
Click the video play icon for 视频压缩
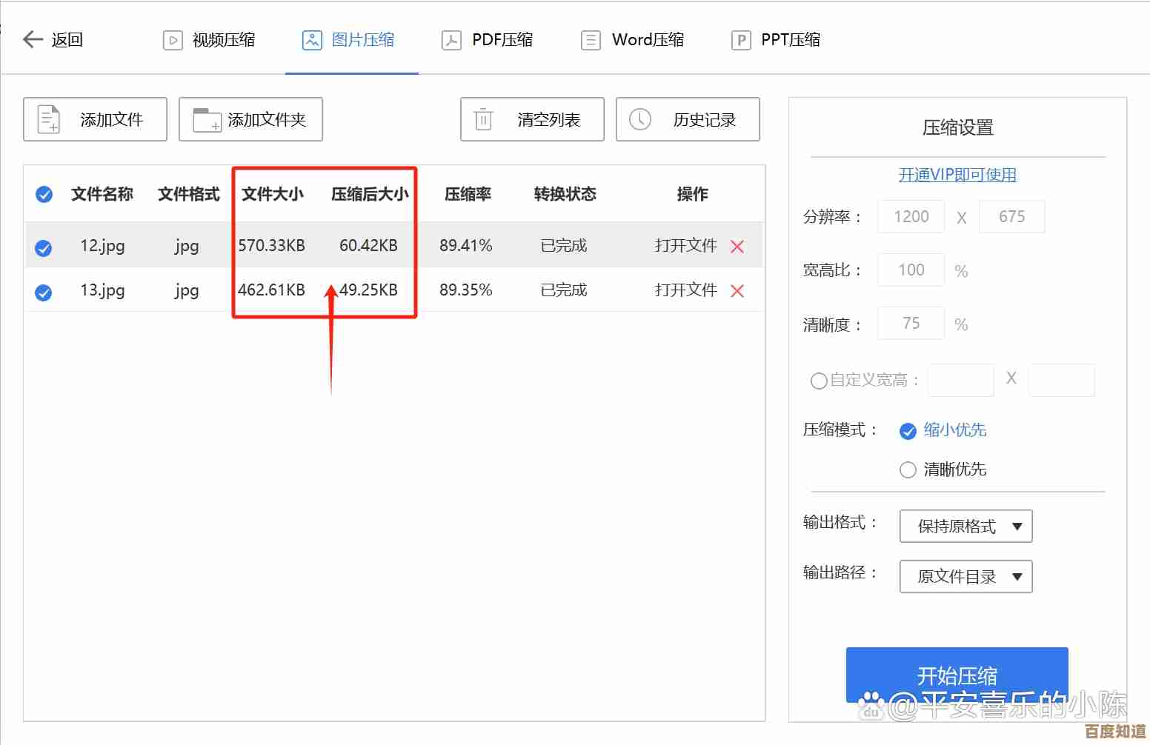(173, 40)
